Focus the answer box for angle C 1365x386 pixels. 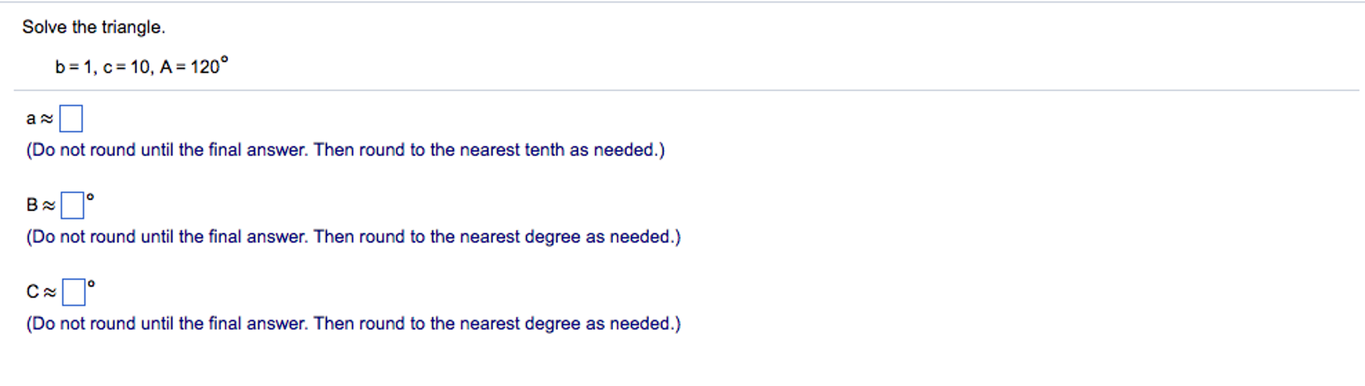[x=73, y=292]
